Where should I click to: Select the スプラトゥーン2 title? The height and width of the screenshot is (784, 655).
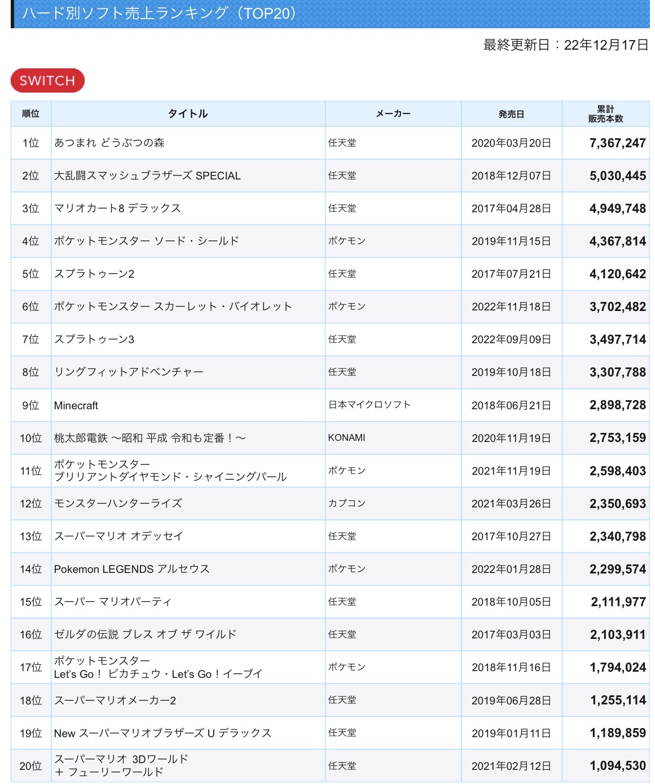point(94,274)
